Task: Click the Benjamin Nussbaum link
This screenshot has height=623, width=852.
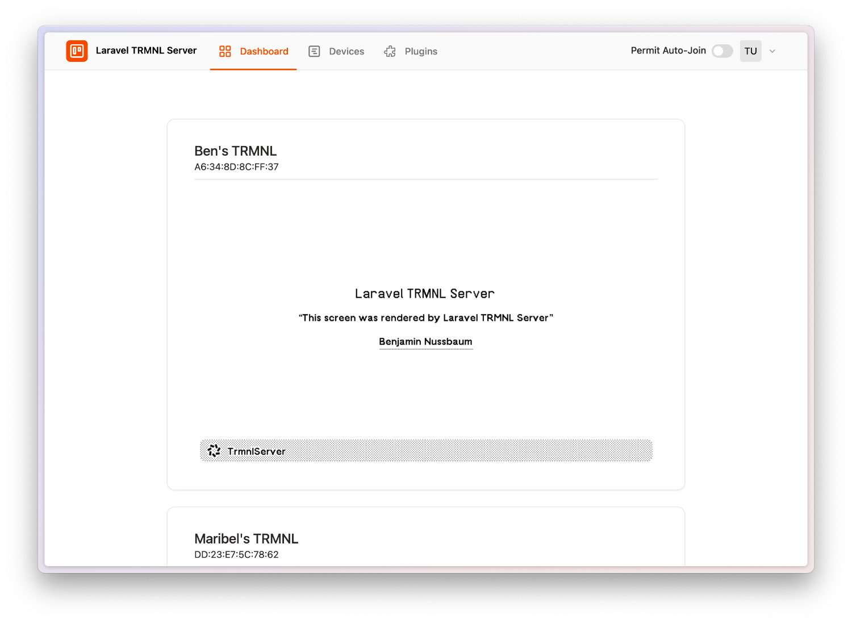Action: tap(425, 341)
